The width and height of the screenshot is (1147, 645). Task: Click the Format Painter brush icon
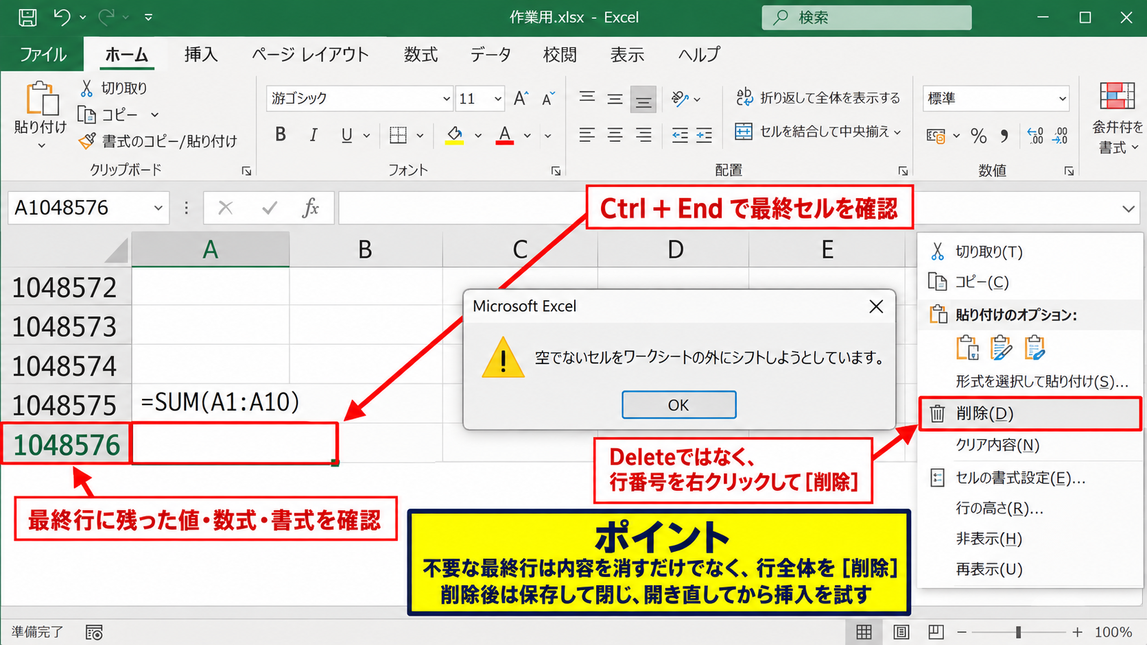coord(87,141)
